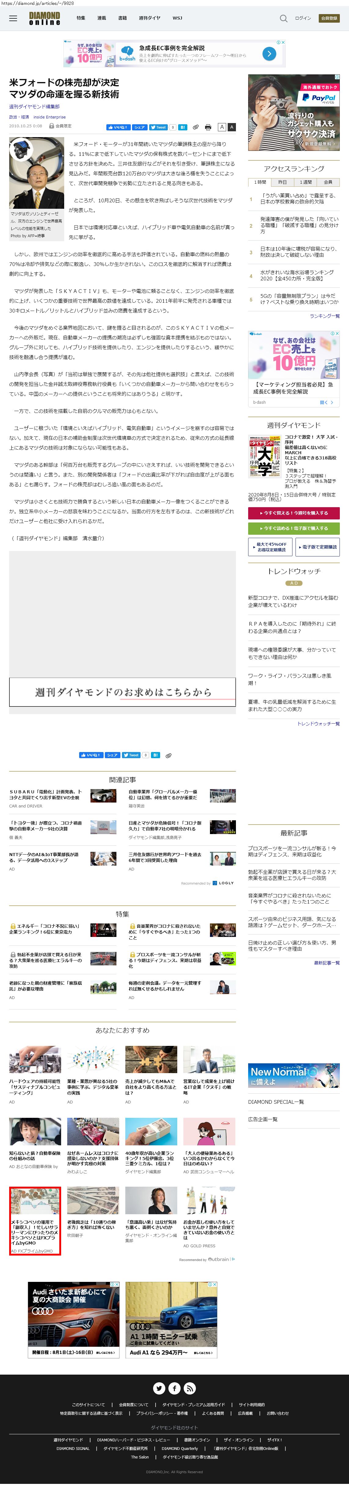Click 今すぐ読める！電子版で購入する button
Image resolution: width=349 pixels, height=1490 pixels.
tap(293, 528)
